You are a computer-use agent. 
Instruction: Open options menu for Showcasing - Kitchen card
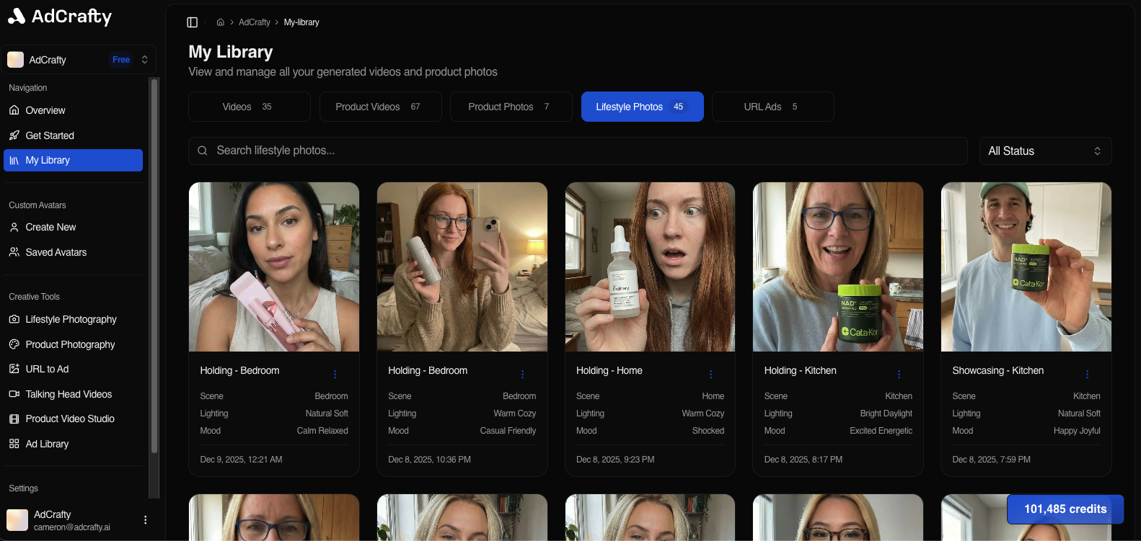[1088, 374]
